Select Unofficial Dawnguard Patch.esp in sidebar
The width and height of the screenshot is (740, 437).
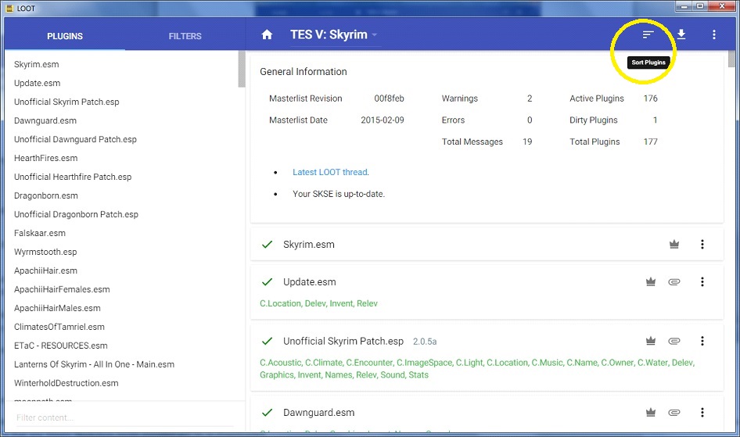click(x=75, y=139)
